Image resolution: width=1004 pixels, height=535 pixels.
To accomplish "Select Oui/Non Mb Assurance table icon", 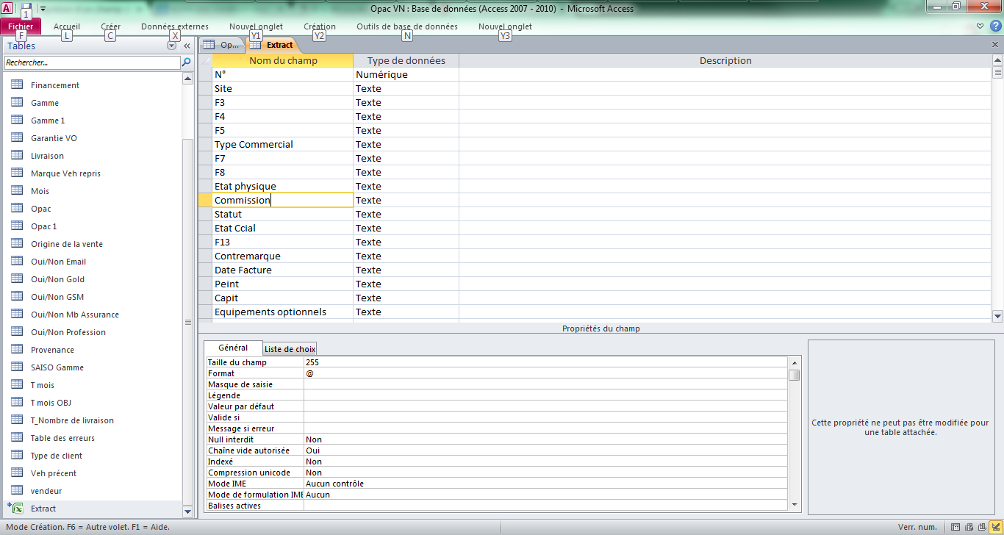I will tap(17, 315).
